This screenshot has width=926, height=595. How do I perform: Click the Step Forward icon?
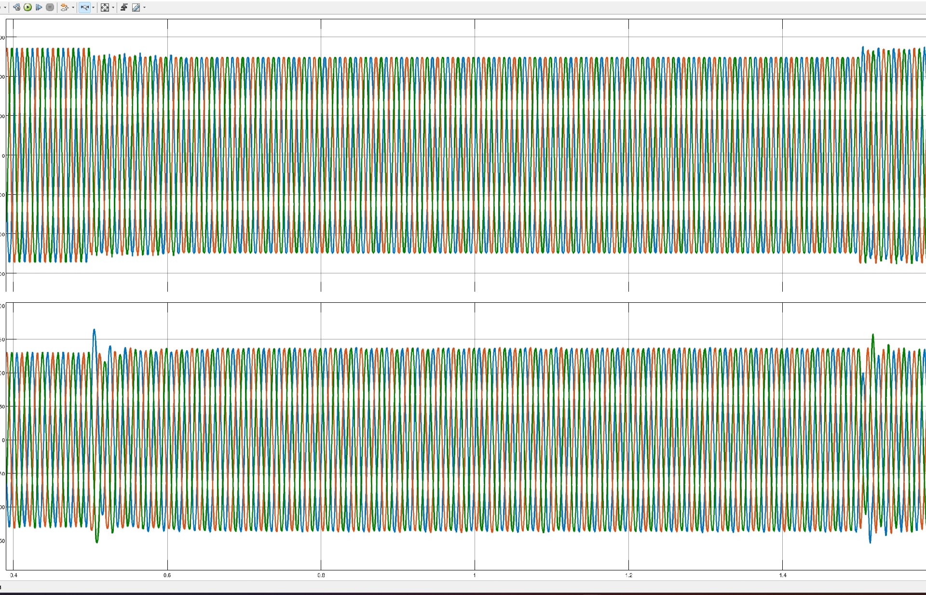pyautogui.click(x=39, y=7)
